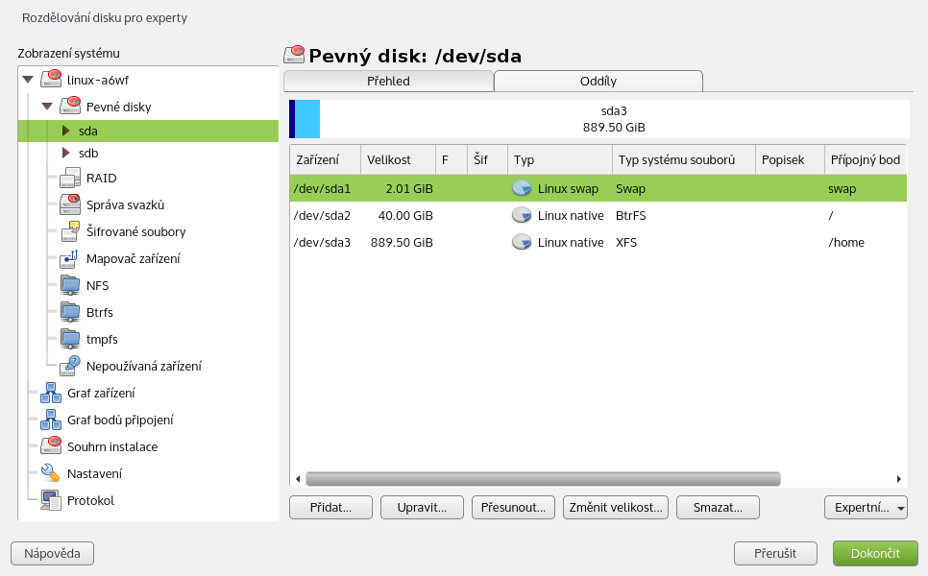The width and height of the screenshot is (928, 576).
Task: Click the Přidat button
Action: point(330,508)
